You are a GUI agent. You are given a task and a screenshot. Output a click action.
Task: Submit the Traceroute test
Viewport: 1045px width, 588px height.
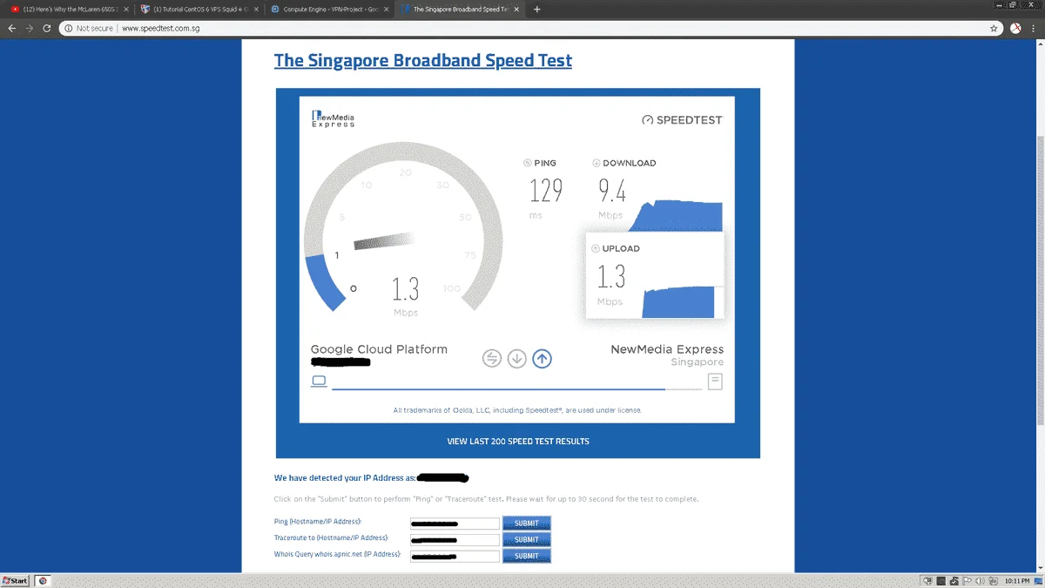[527, 539]
